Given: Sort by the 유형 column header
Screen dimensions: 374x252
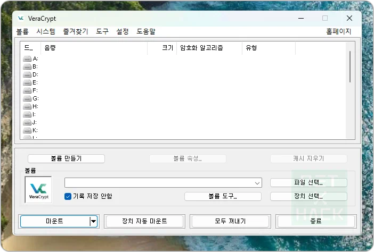Looking at the screenshot, I should point(269,48).
